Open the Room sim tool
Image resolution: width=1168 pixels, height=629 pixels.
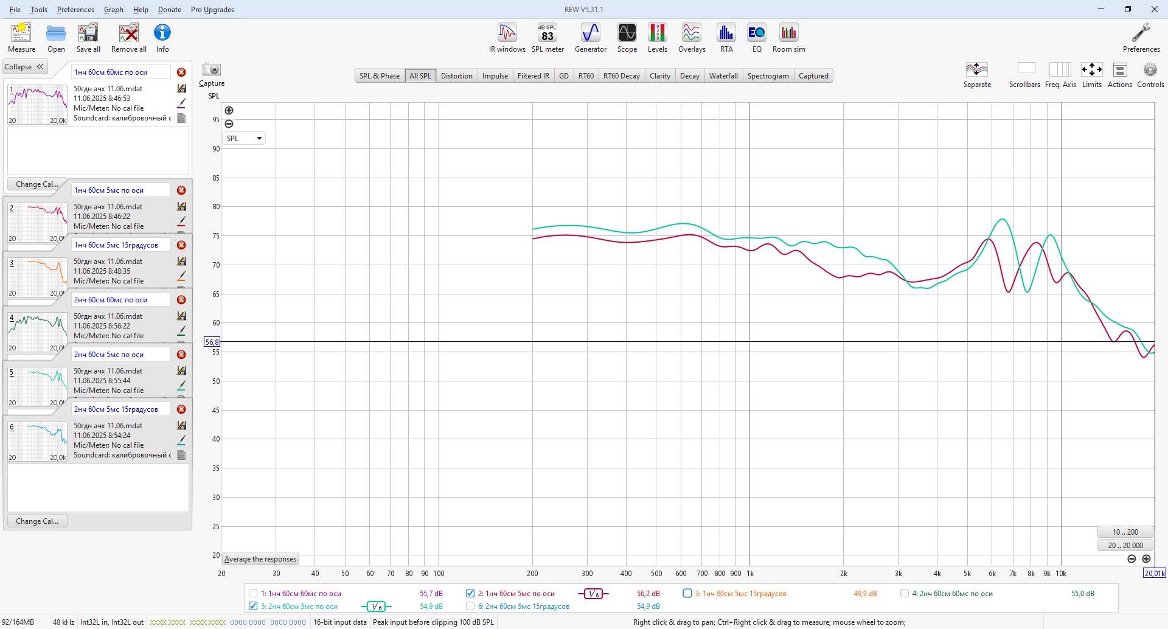click(789, 38)
